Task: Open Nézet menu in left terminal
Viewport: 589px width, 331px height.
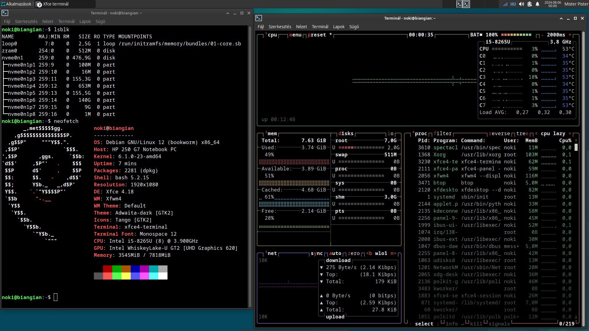Action: pos(48,21)
